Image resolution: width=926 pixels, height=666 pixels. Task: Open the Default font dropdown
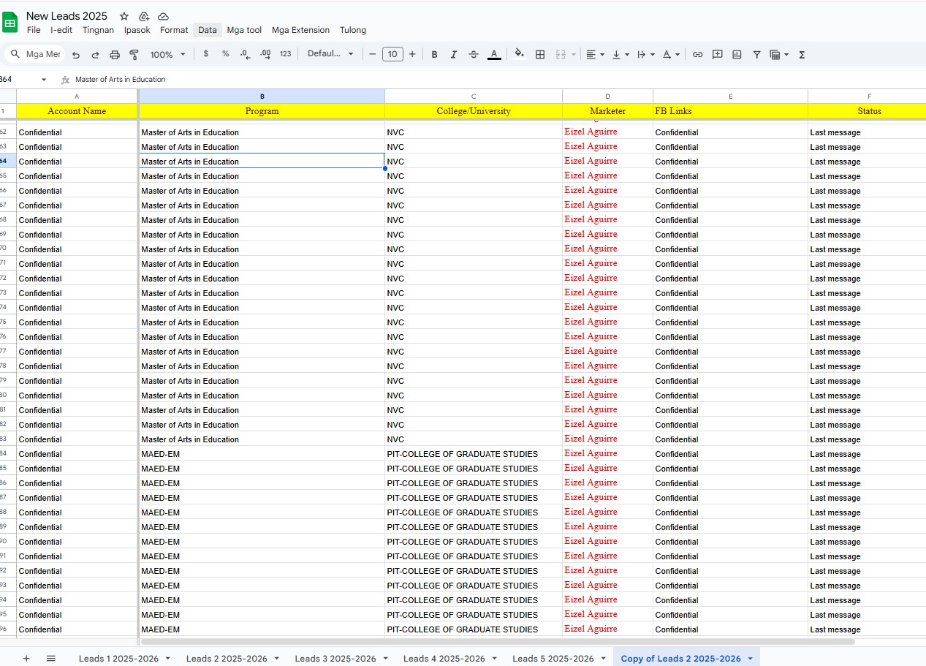pyautogui.click(x=330, y=54)
